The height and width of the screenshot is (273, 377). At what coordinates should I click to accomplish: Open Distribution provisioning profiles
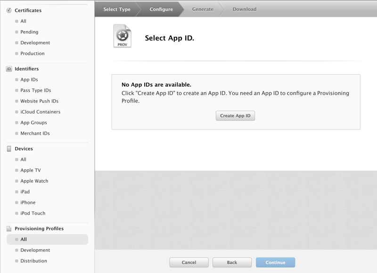[x=33, y=261]
